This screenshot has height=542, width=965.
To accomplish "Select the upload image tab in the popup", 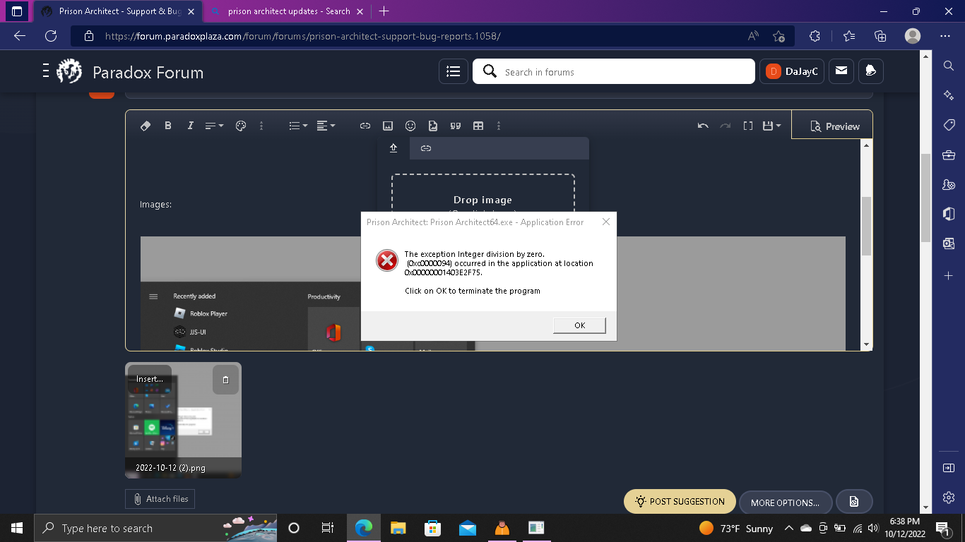I will 393,148.
